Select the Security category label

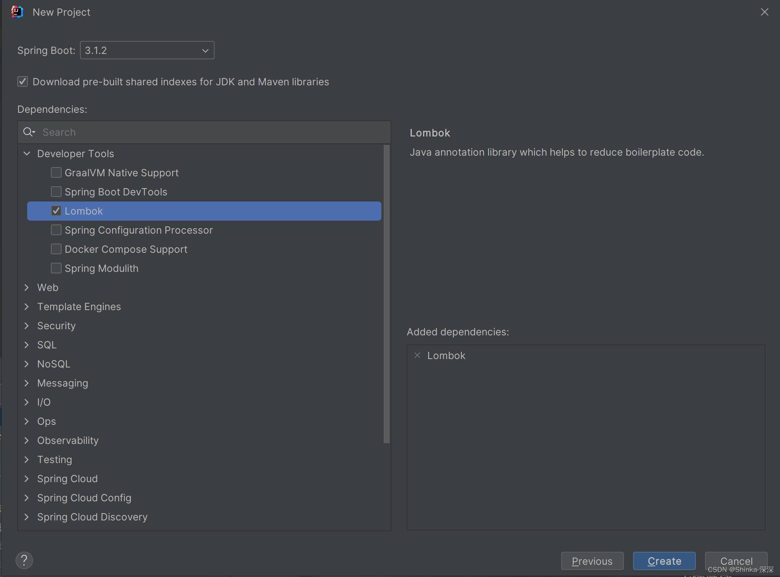coord(56,326)
